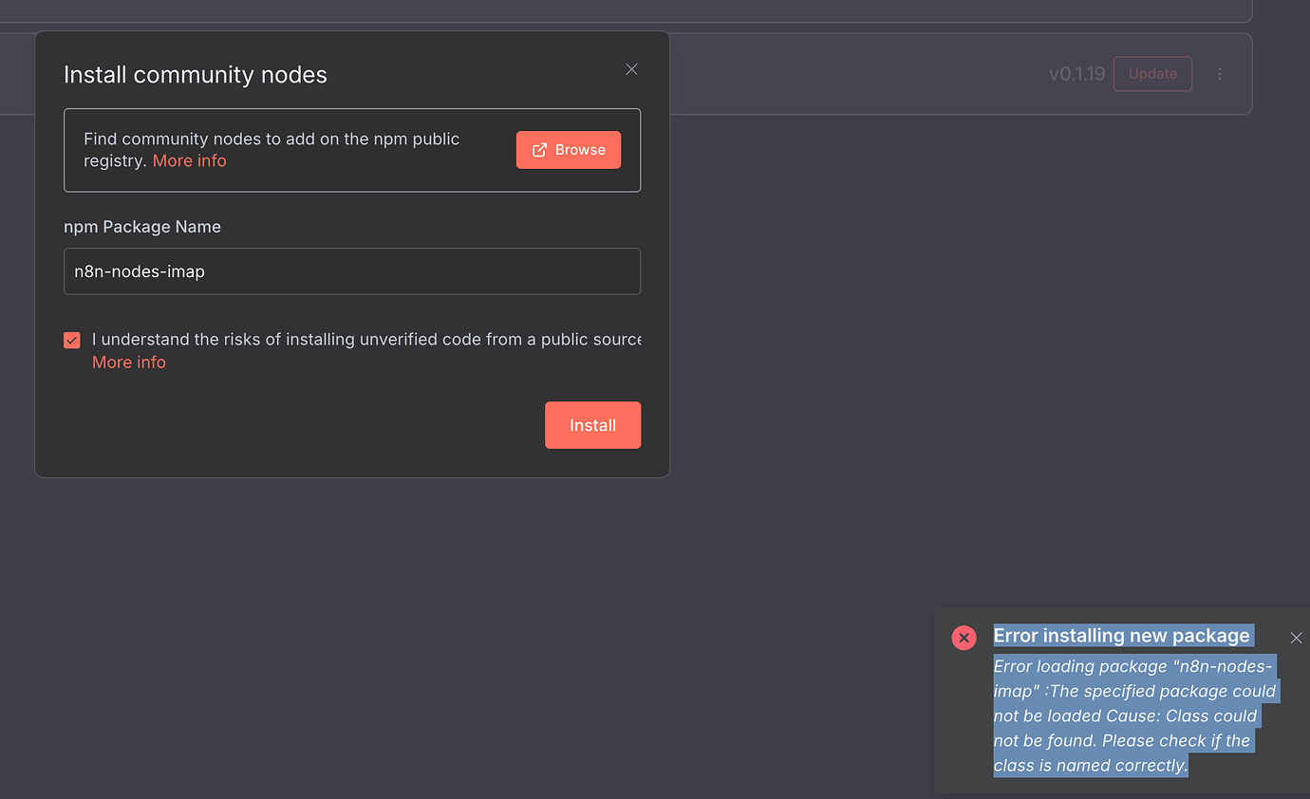Click the toast heading "Error installing new package"
The image size is (1310, 799).
(1121, 636)
